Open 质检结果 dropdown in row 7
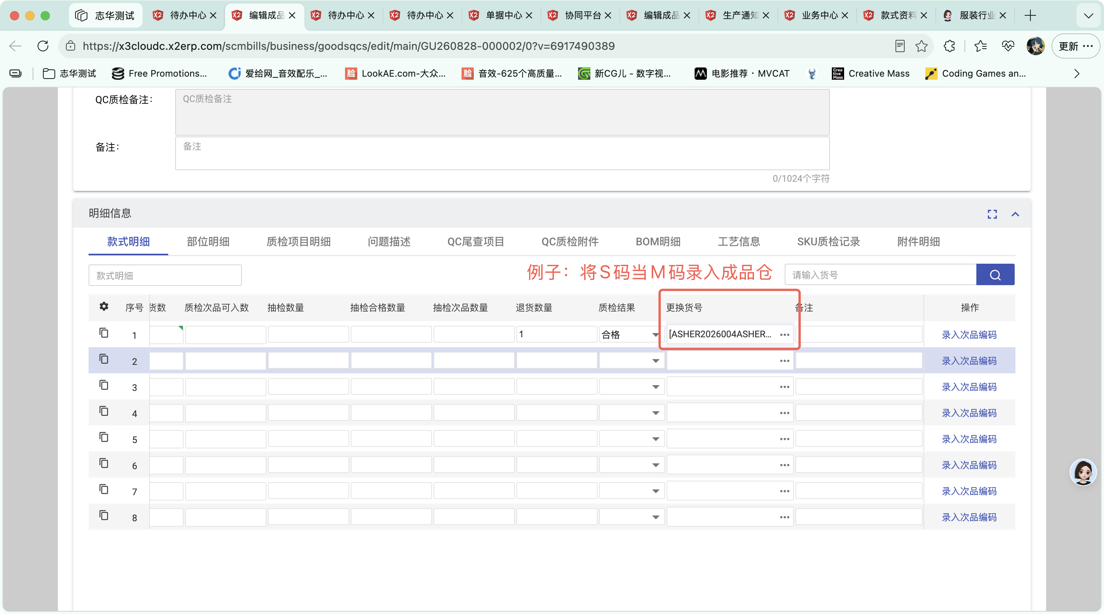 [655, 491]
